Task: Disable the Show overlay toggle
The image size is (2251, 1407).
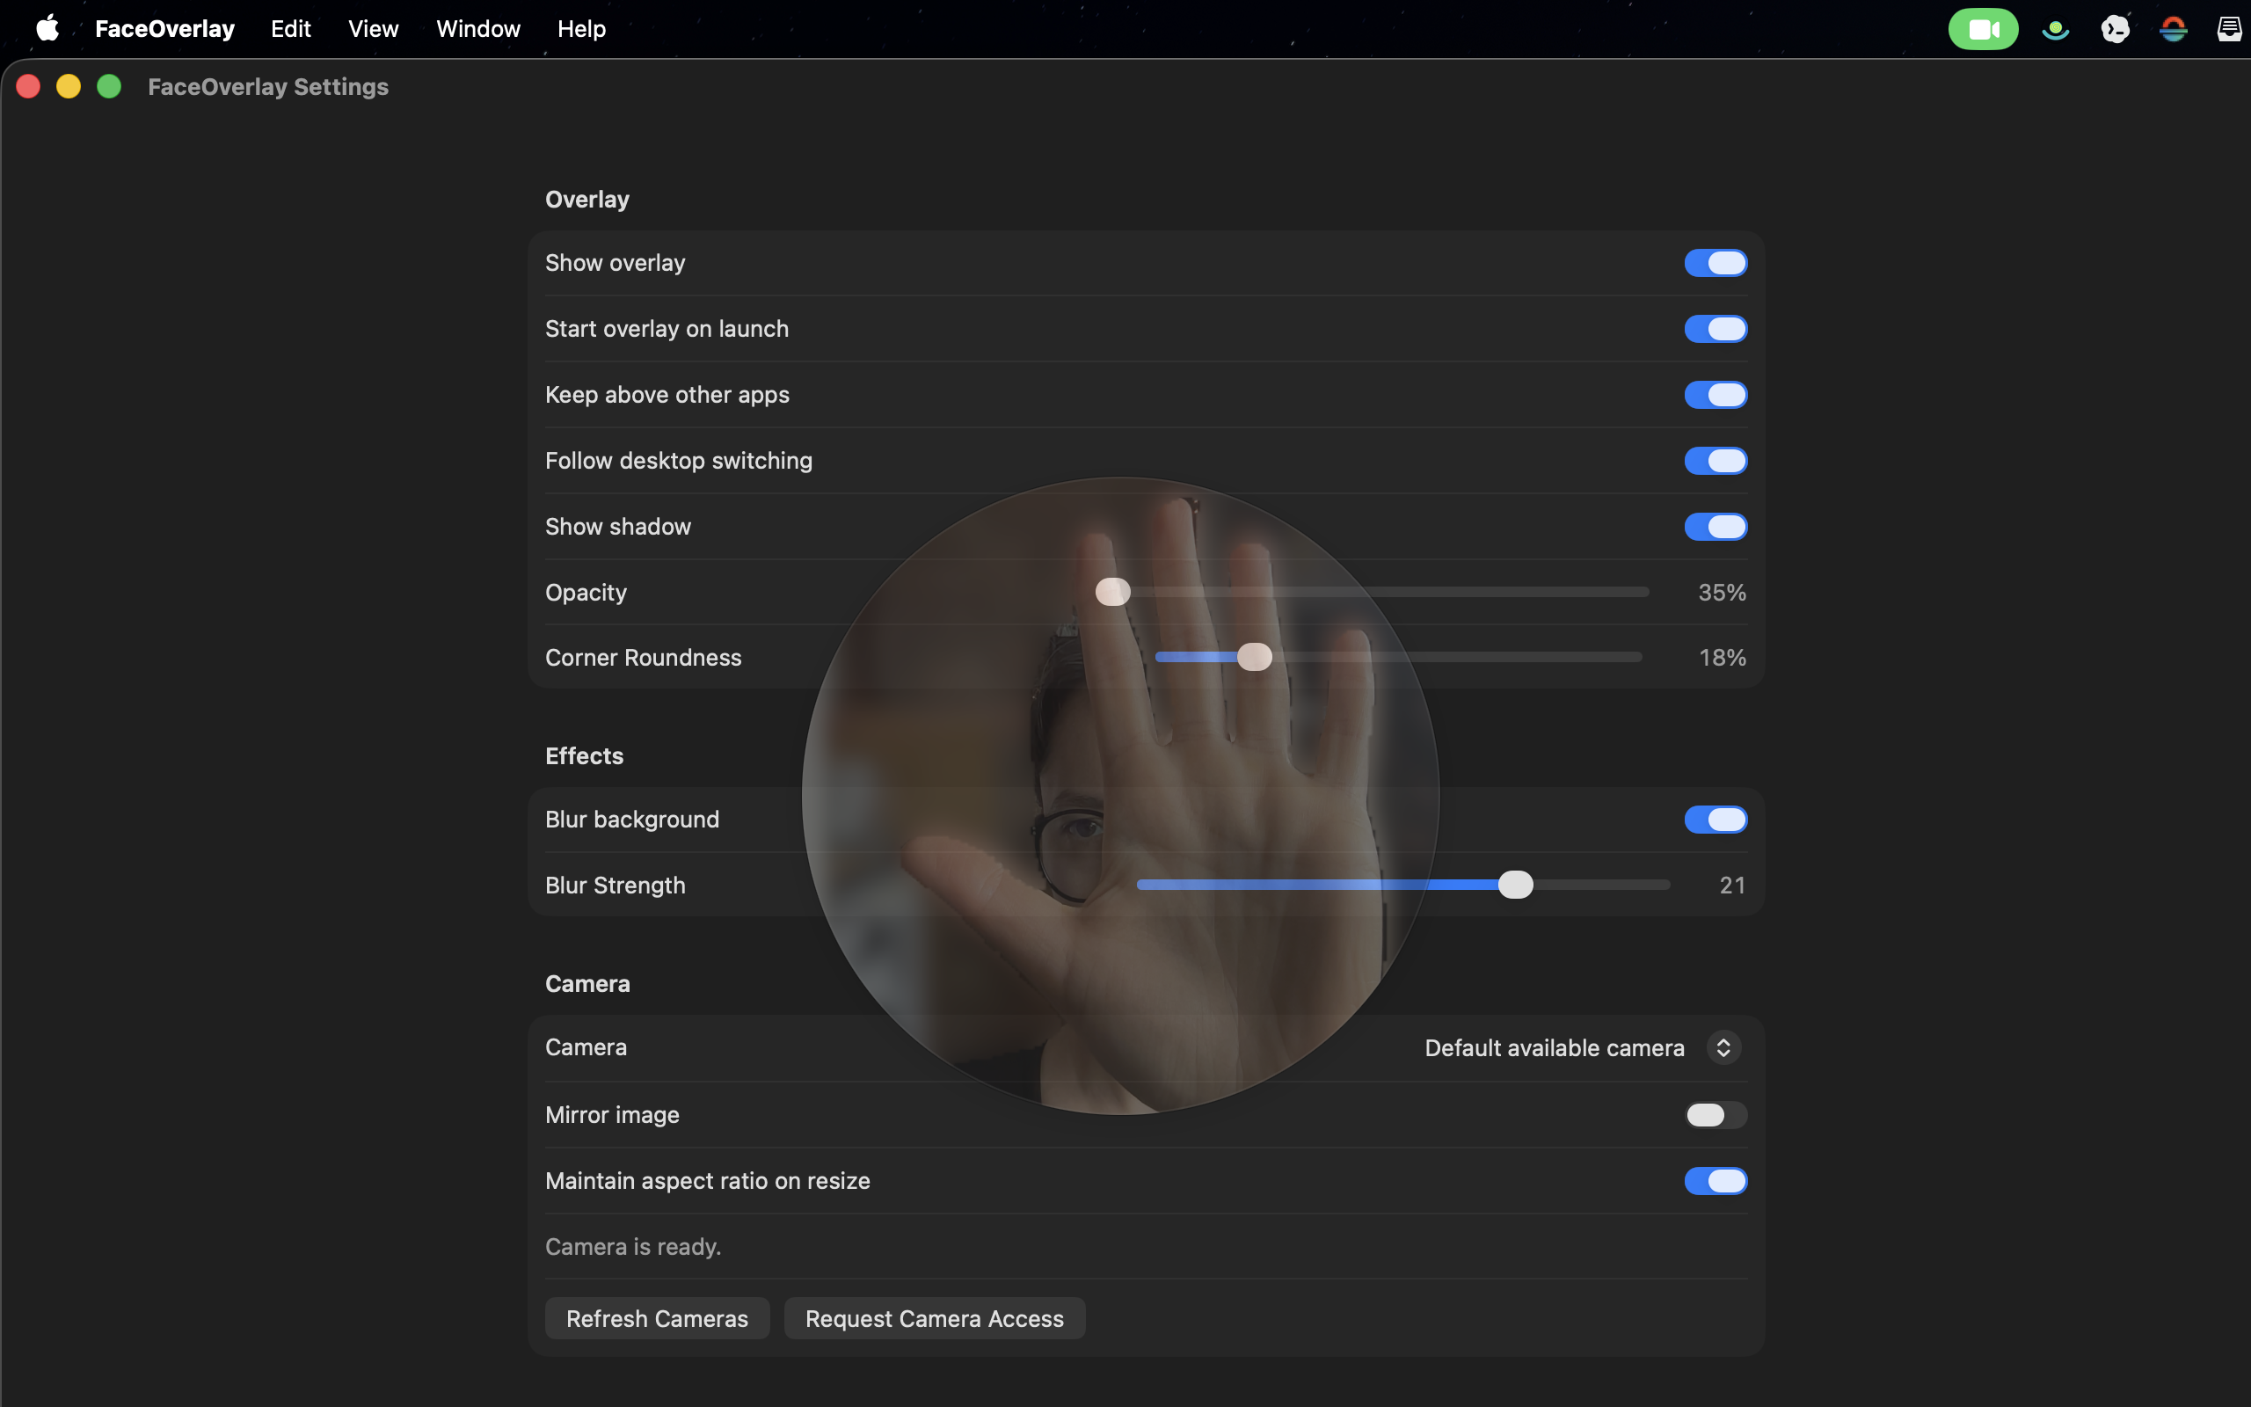Action: click(1715, 262)
